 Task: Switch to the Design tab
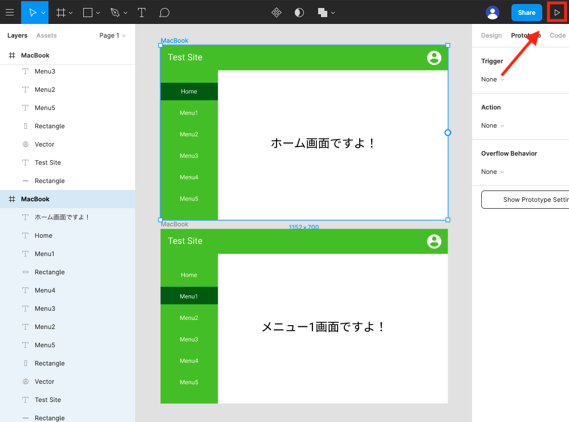[491, 35]
